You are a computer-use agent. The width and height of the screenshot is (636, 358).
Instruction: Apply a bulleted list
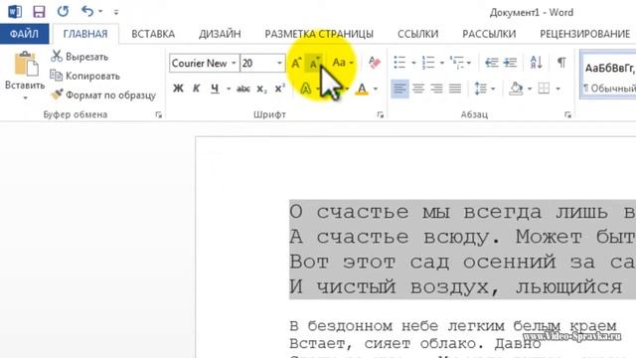click(399, 63)
